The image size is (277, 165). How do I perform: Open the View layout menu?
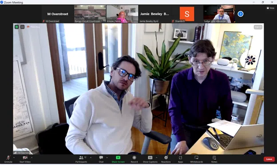270,8
